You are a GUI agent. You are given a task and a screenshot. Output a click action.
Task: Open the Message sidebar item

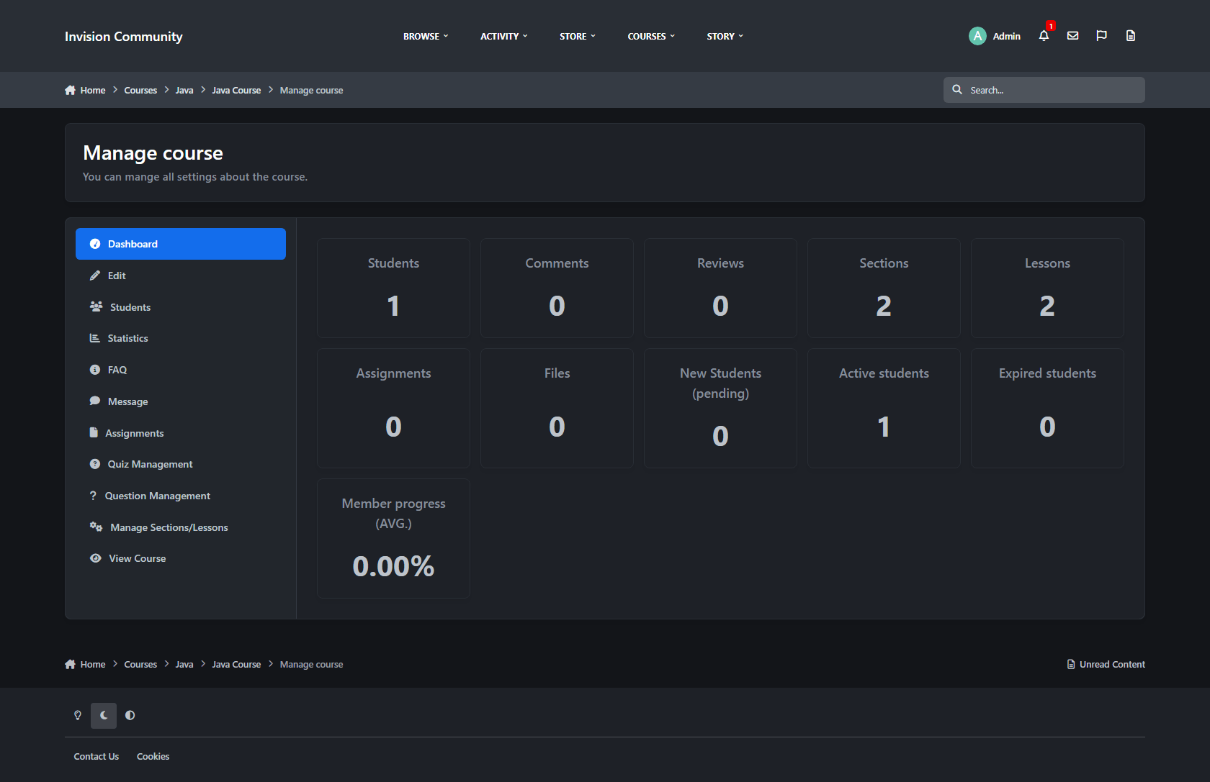pyautogui.click(x=181, y=401)
